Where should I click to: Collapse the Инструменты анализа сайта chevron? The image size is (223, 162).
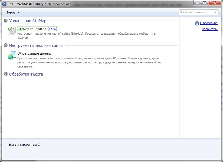click(6, 46)
